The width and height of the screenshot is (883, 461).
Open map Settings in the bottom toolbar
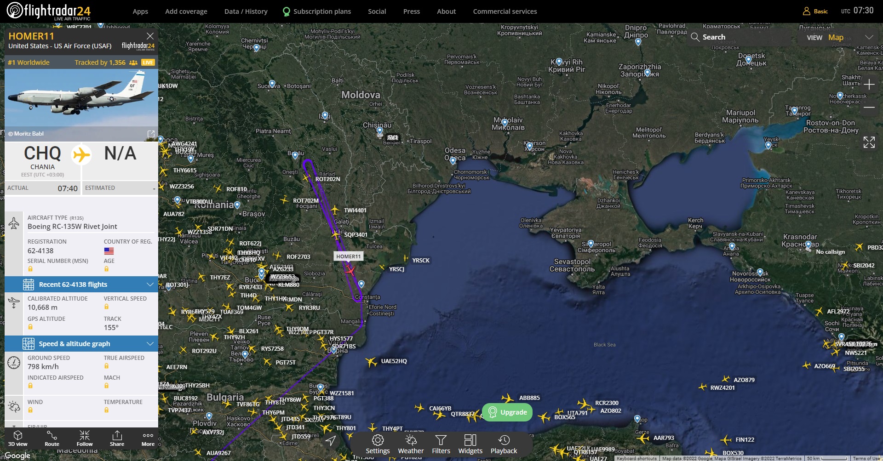(x=378, y=444)
